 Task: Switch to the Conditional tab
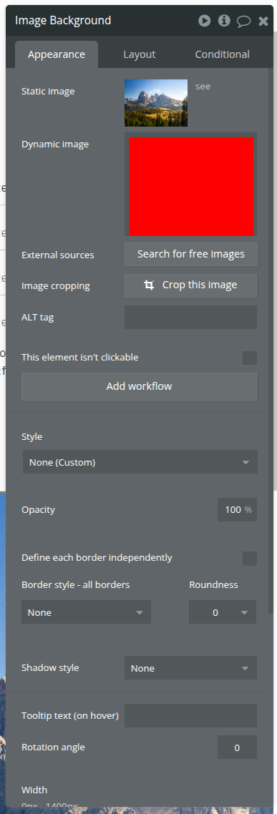coord(222,54)
